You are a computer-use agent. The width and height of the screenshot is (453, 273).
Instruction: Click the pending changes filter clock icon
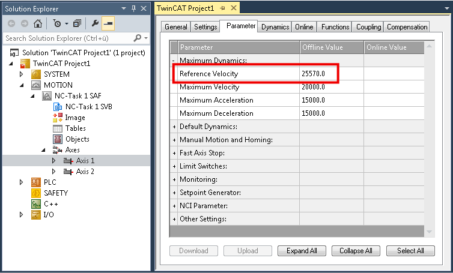[57, 23]
